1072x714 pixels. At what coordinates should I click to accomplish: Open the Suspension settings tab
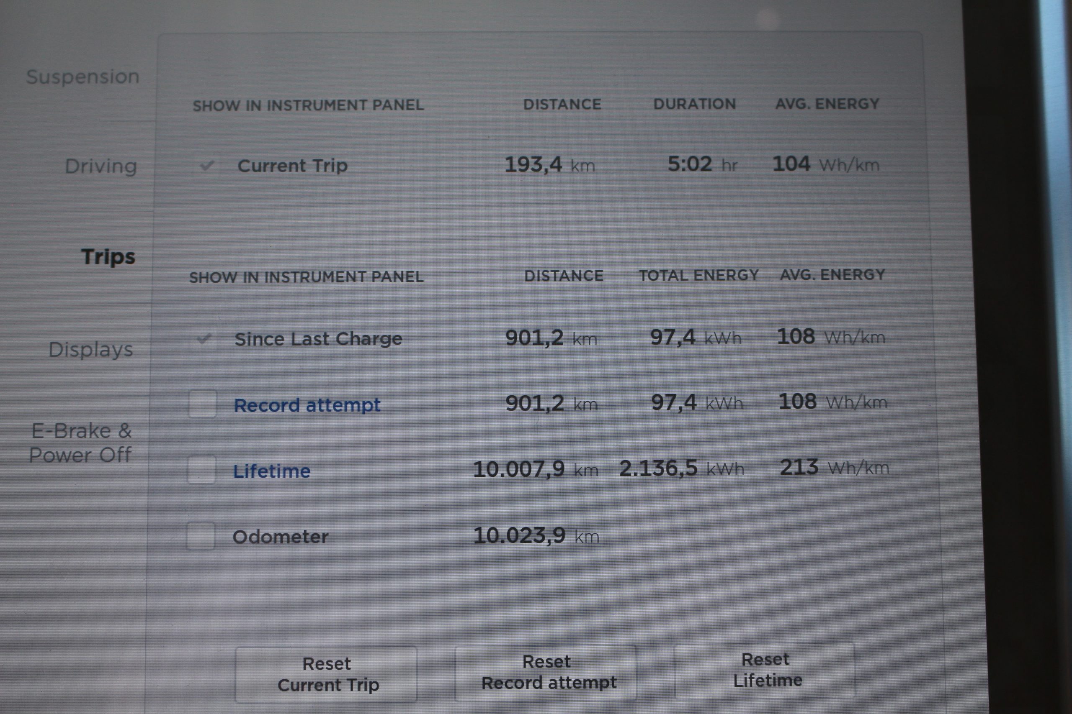click(x=82, y=77)
